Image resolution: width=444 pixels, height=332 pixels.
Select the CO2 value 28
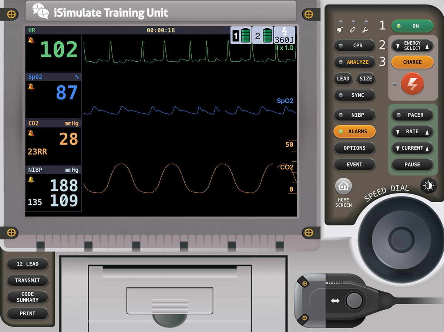68,139
